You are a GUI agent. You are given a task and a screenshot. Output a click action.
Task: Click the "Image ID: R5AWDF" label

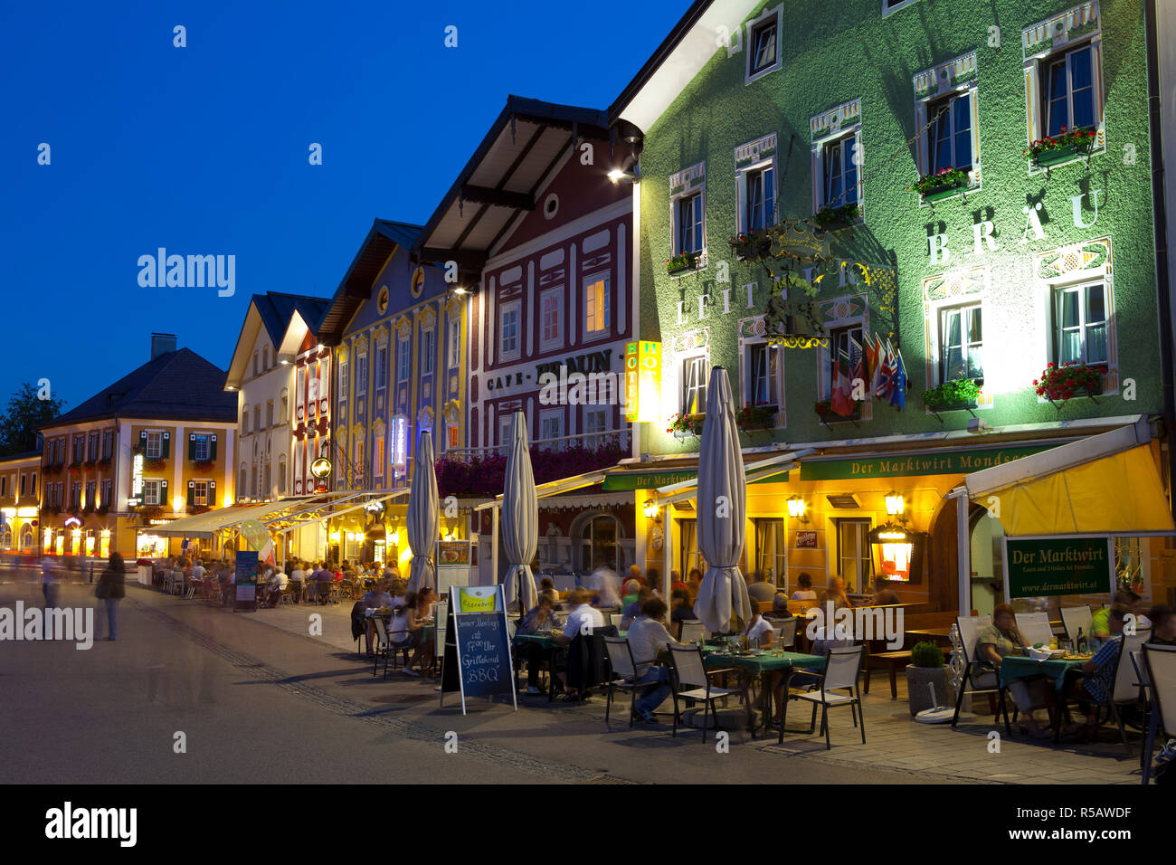click(x=1075, y=812)
